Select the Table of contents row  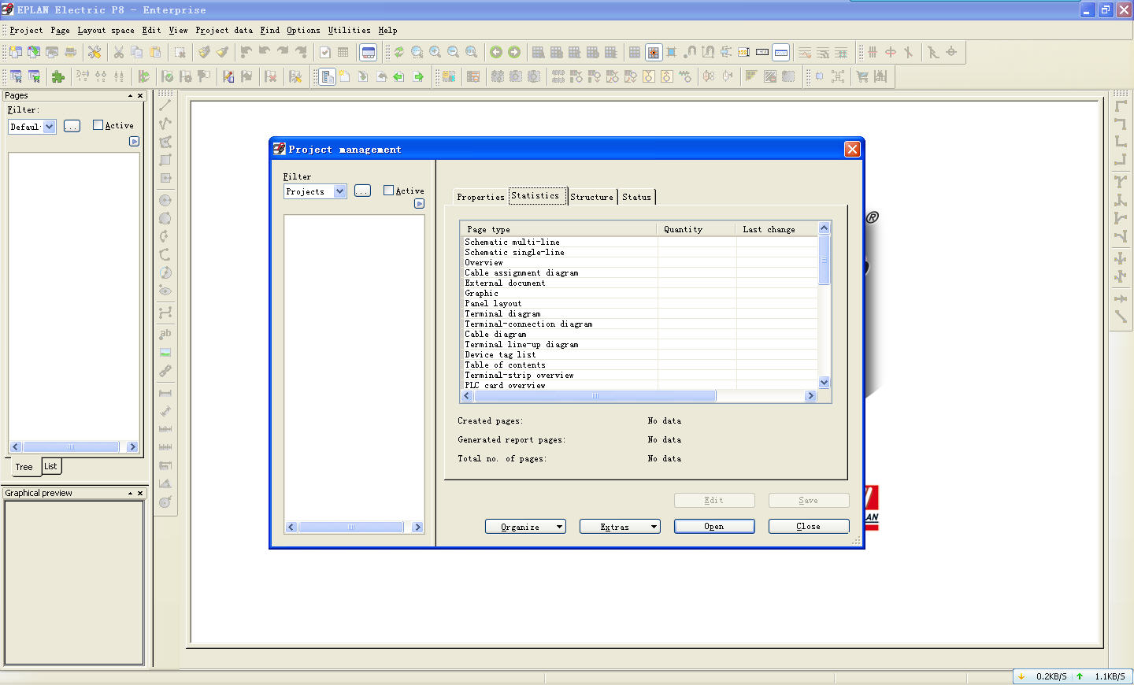coord(639,365)
